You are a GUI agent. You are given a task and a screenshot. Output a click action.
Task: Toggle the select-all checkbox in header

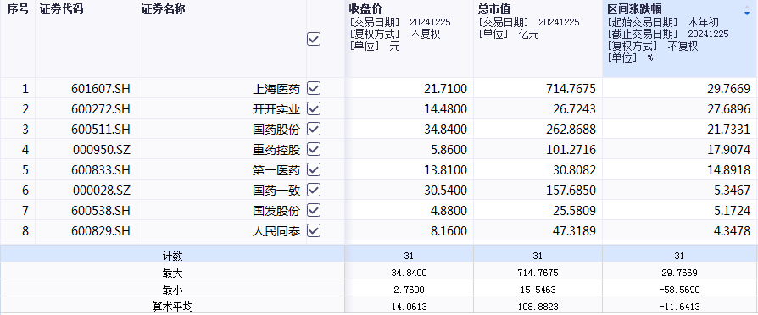tap(314, 39)
